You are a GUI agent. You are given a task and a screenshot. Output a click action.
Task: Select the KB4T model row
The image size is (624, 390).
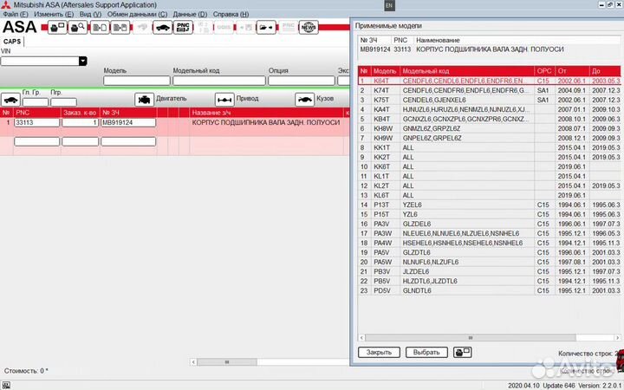[x=489, y=119]
